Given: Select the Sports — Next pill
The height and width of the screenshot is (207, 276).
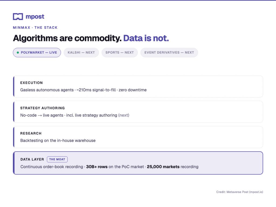Looking at the screenshot, I should click(x=119, y=53).
